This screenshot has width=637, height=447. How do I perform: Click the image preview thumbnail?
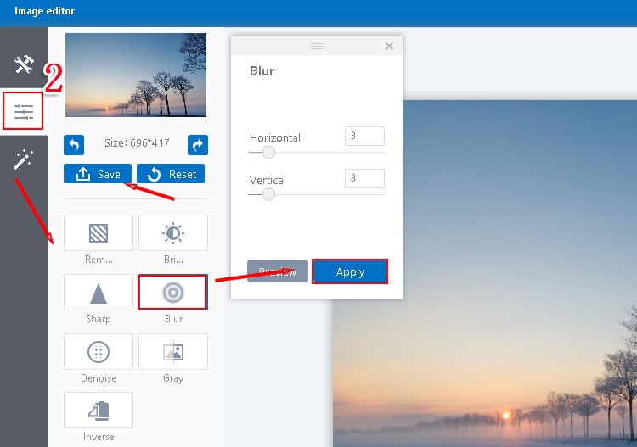pyautogui.click(x=136, y=75)
